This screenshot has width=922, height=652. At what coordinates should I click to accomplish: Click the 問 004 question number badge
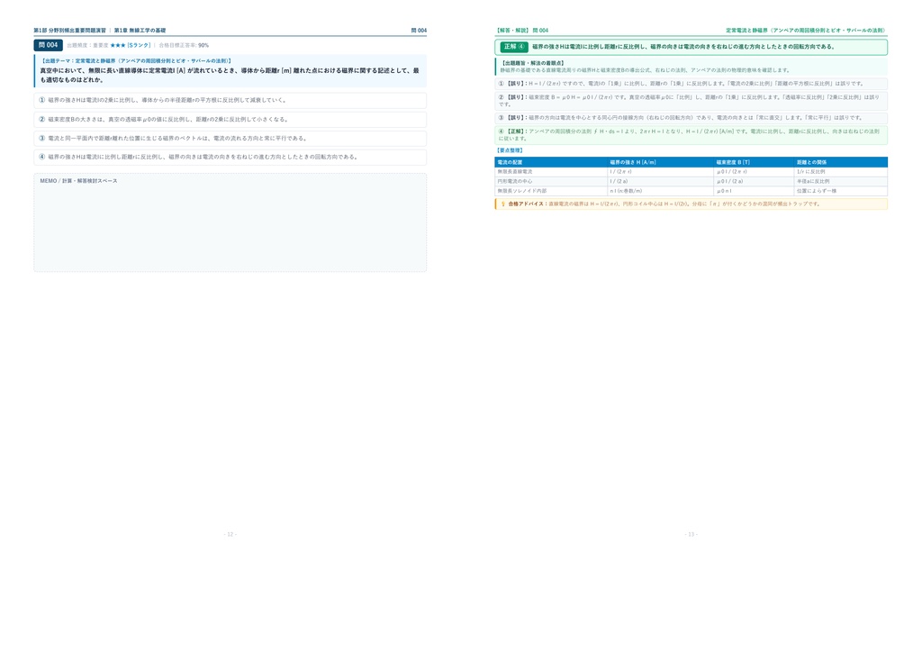[49, 45]
